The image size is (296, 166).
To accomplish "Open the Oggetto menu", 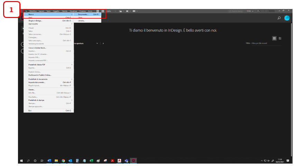I will 56,11.
